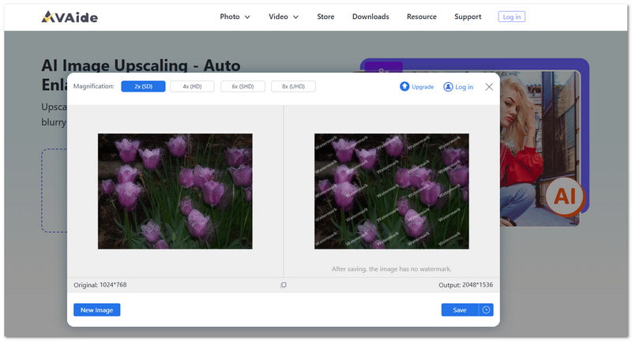Click the 'AI Image Upscaling - Auto' heading

[x=141, y=66]
